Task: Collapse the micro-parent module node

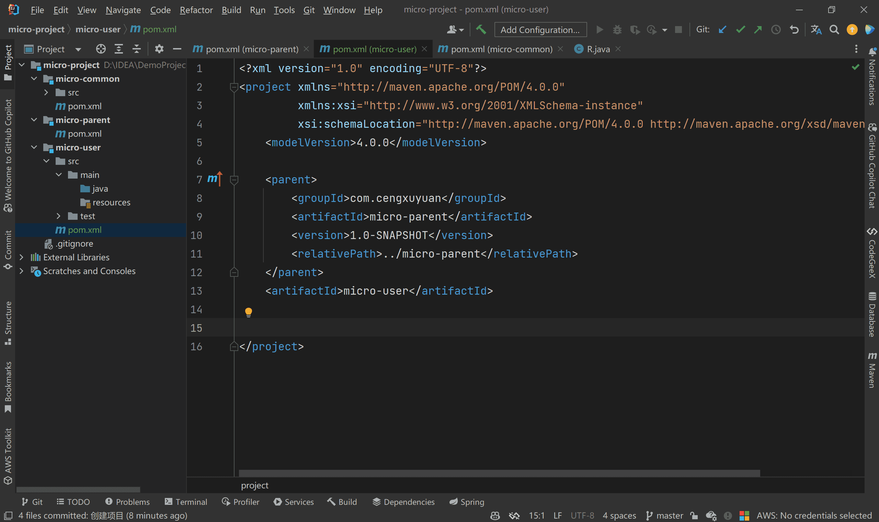Action: [34, 120]
